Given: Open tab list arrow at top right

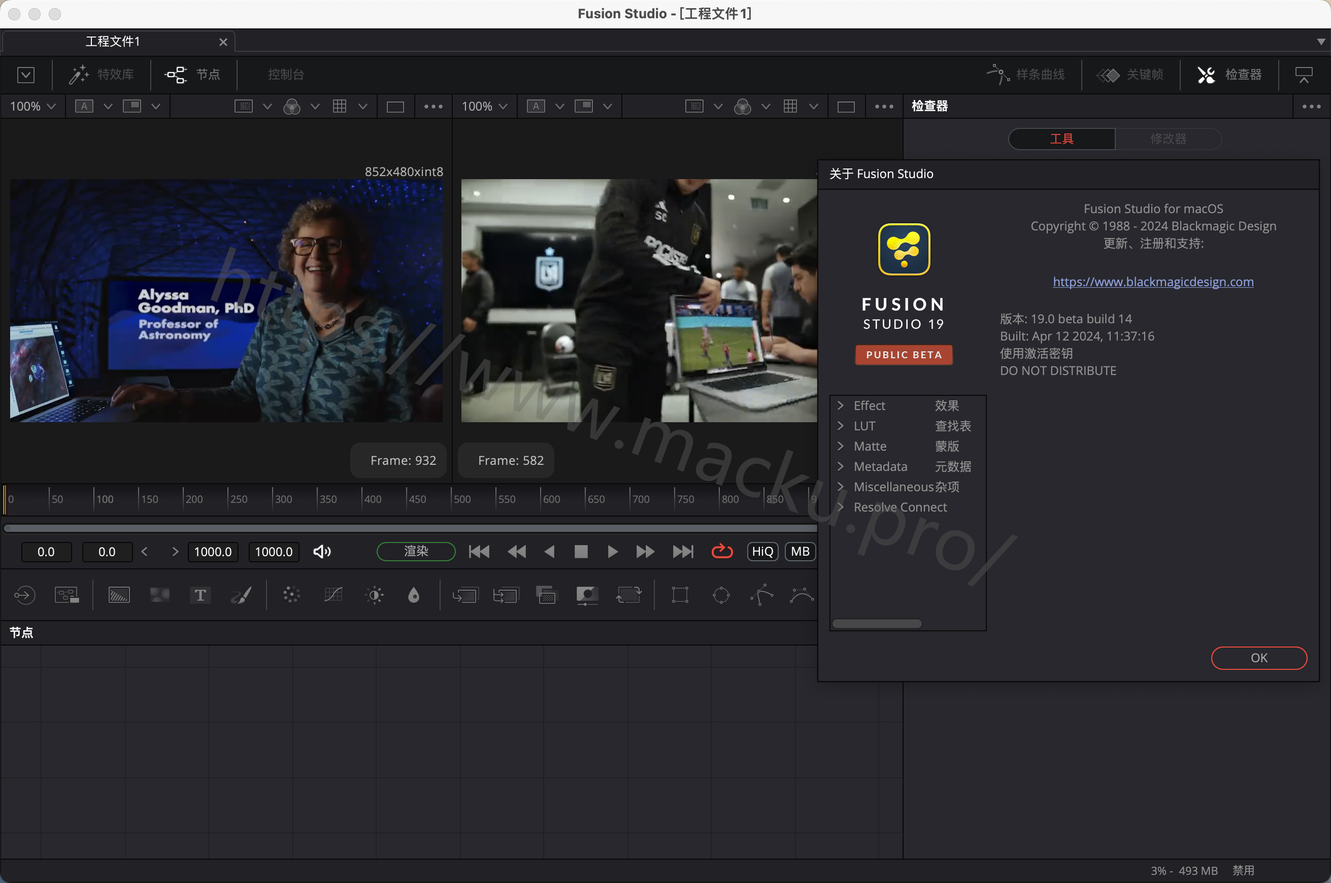Looking at the screenshot, I should pyautogui.click(x=1321, y=42).
